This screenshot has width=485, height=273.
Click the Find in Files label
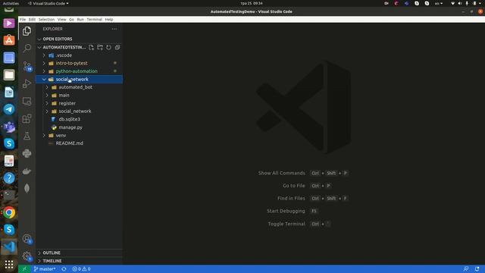click(291, 199)
